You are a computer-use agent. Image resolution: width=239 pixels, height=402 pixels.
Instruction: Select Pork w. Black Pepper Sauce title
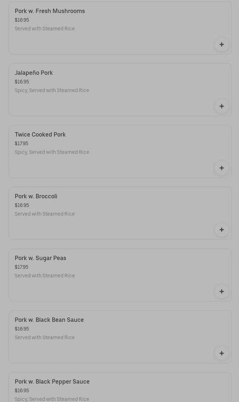52,382
